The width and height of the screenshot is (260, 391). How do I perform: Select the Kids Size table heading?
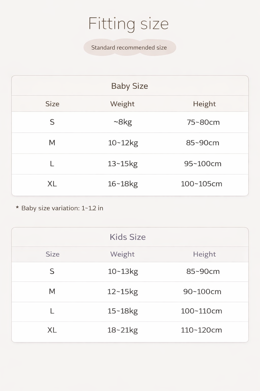tap(128, 237)
